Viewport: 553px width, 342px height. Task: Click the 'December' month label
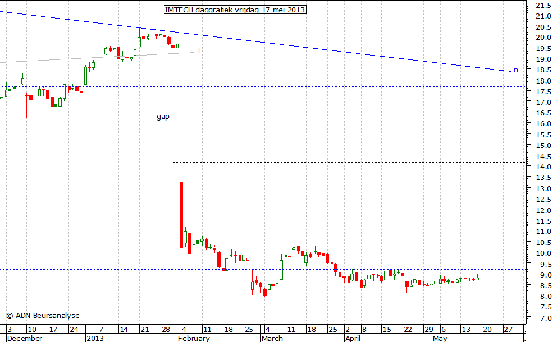coord(25,338)
